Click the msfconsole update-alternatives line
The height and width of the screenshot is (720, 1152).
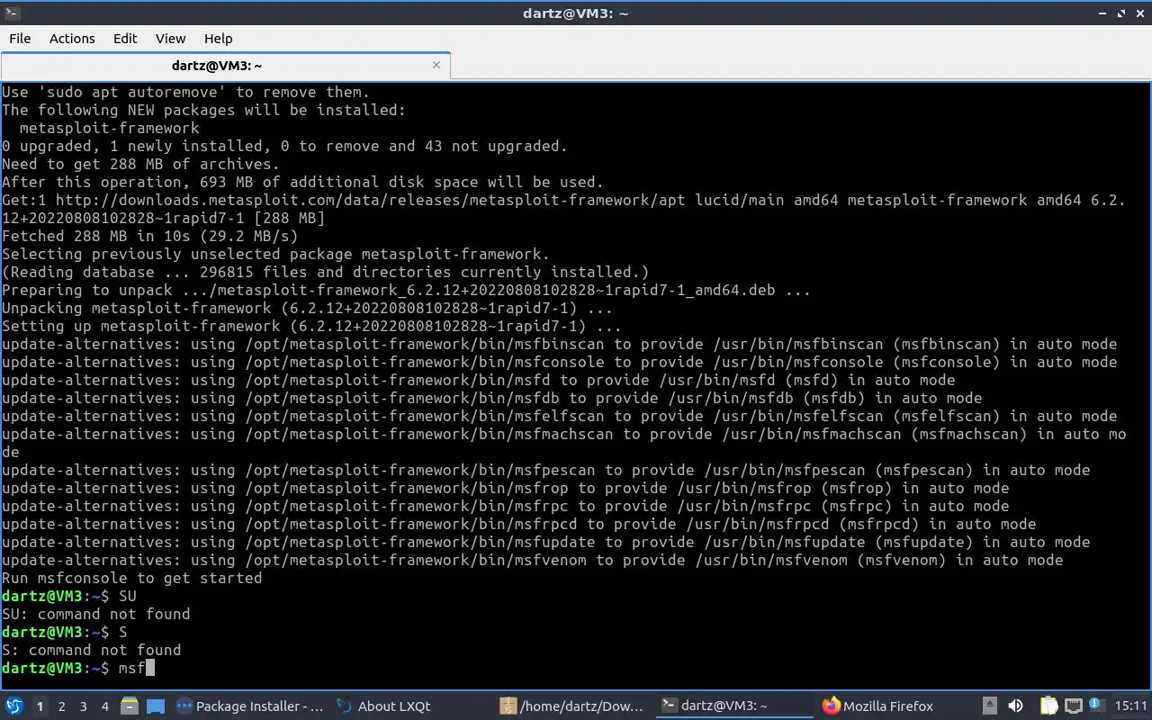pyautogui.click(x=559, y=362)
